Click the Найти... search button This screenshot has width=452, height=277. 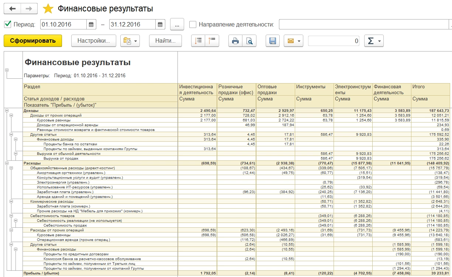(165, 41)
